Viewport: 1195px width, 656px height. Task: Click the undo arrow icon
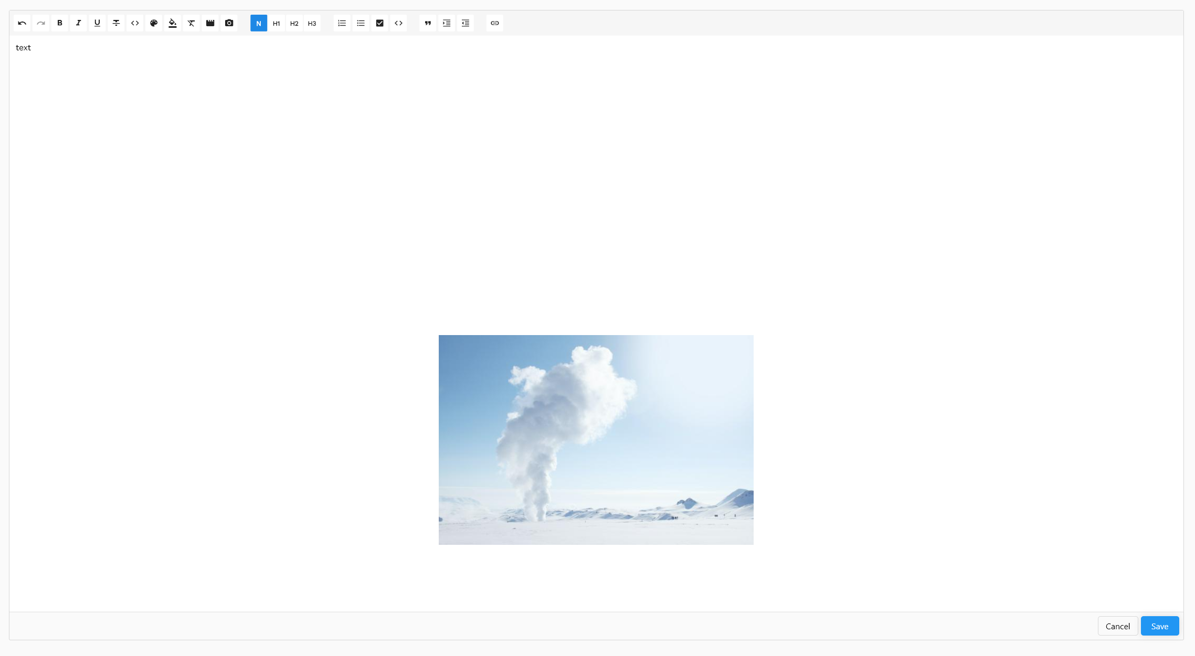pos(22,23)
